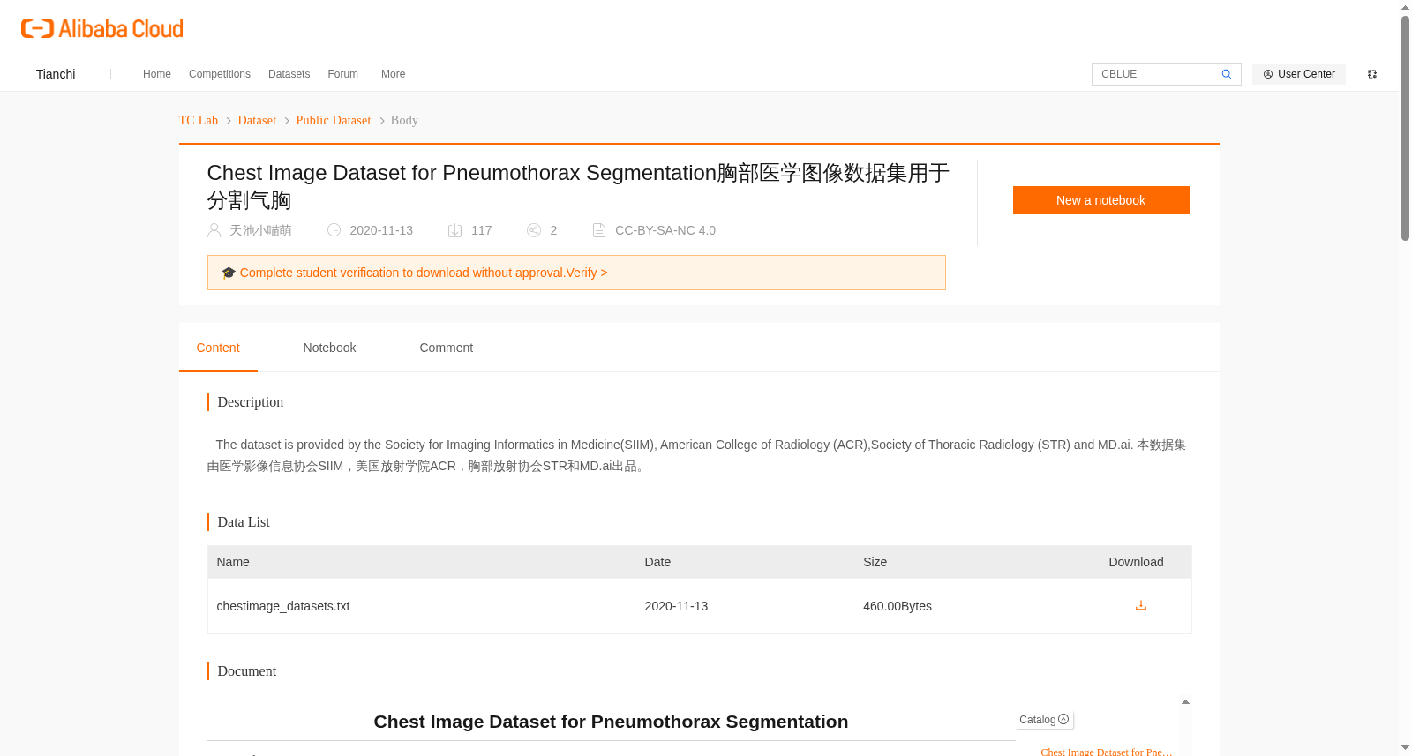This screenshot has width=1412, height=756.
Task: Go to the Public Dataset breadcrumb
Action: pyautogui.click(x=334, y=120)
